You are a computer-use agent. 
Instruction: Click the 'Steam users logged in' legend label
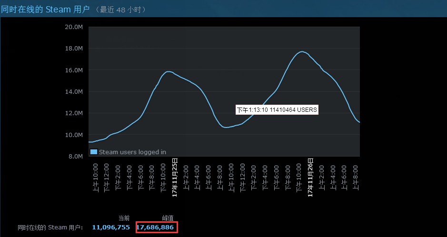tap(132, 152)
